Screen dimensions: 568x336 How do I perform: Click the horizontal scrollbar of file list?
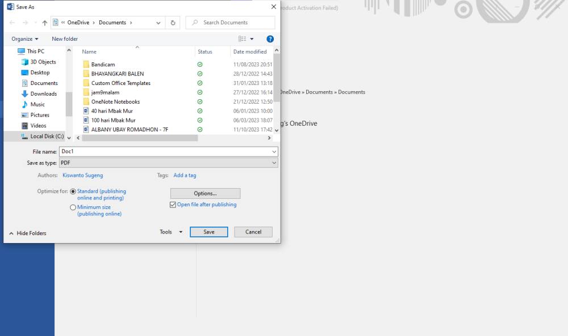pyautogui.click(x=140, y=138)
